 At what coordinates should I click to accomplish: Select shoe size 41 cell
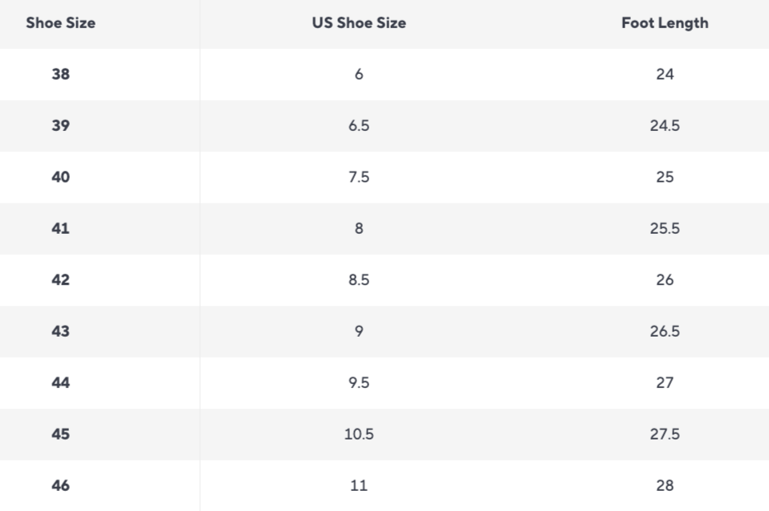[60, 229]
